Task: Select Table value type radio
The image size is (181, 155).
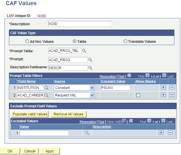Action: (74, 41)
